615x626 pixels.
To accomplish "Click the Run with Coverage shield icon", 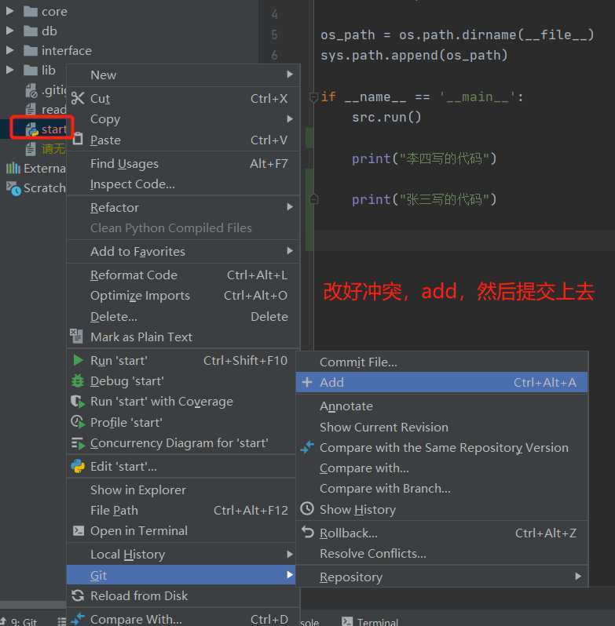I will tap(78, 401).
